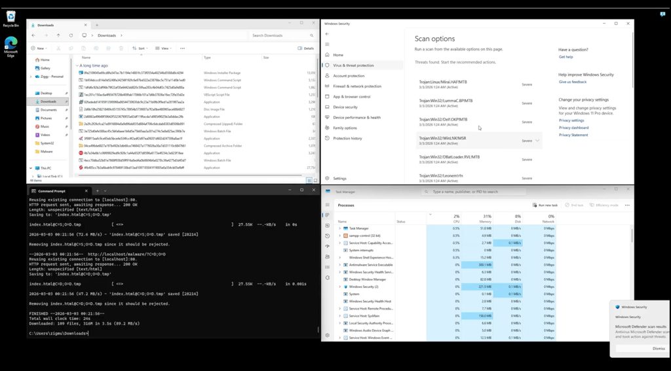Refresh the Downloads folder in File Explorer

tap(71, 35)
